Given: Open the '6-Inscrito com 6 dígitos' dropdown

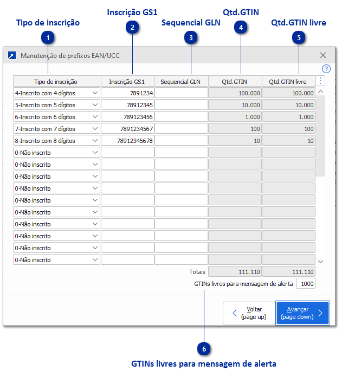Looking at the screenshot, I should (95, 116).
